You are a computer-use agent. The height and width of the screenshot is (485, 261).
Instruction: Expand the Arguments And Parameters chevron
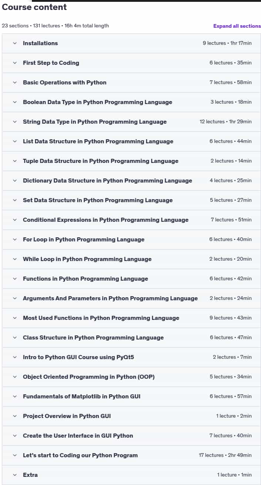15,298
